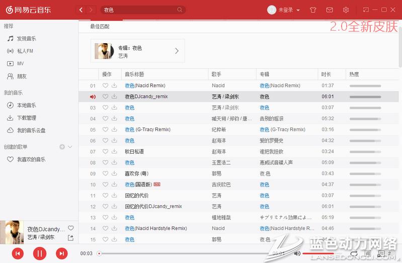Image resolution: width=402 pixels, height=263 pixels.
Task: Pause the currently playing song
Action: pyautogui.click(x=39, y=253)
